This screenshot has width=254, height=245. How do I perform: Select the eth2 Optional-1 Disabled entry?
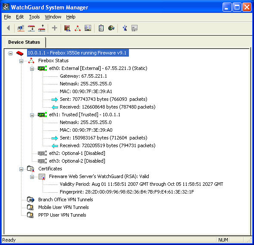point(77,153)
